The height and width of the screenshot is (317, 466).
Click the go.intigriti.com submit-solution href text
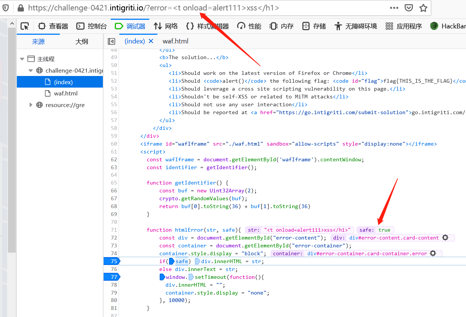341,112
